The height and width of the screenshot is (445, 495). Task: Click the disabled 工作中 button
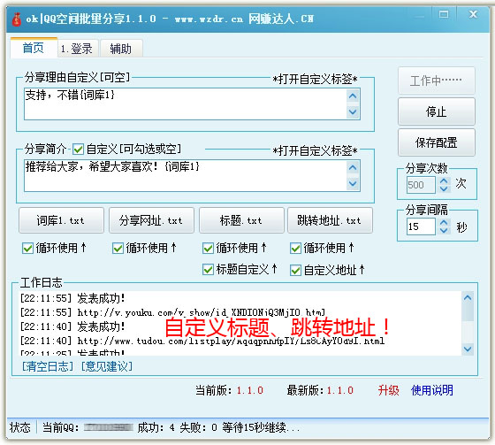coord(437,81)
